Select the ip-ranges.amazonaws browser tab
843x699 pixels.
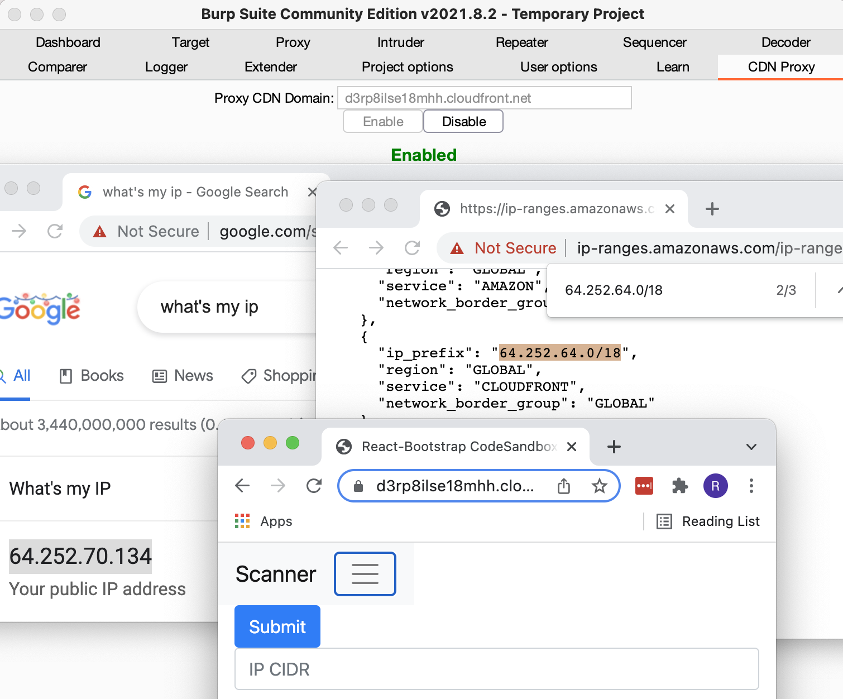pyautogui.click(x=553, y=209)
